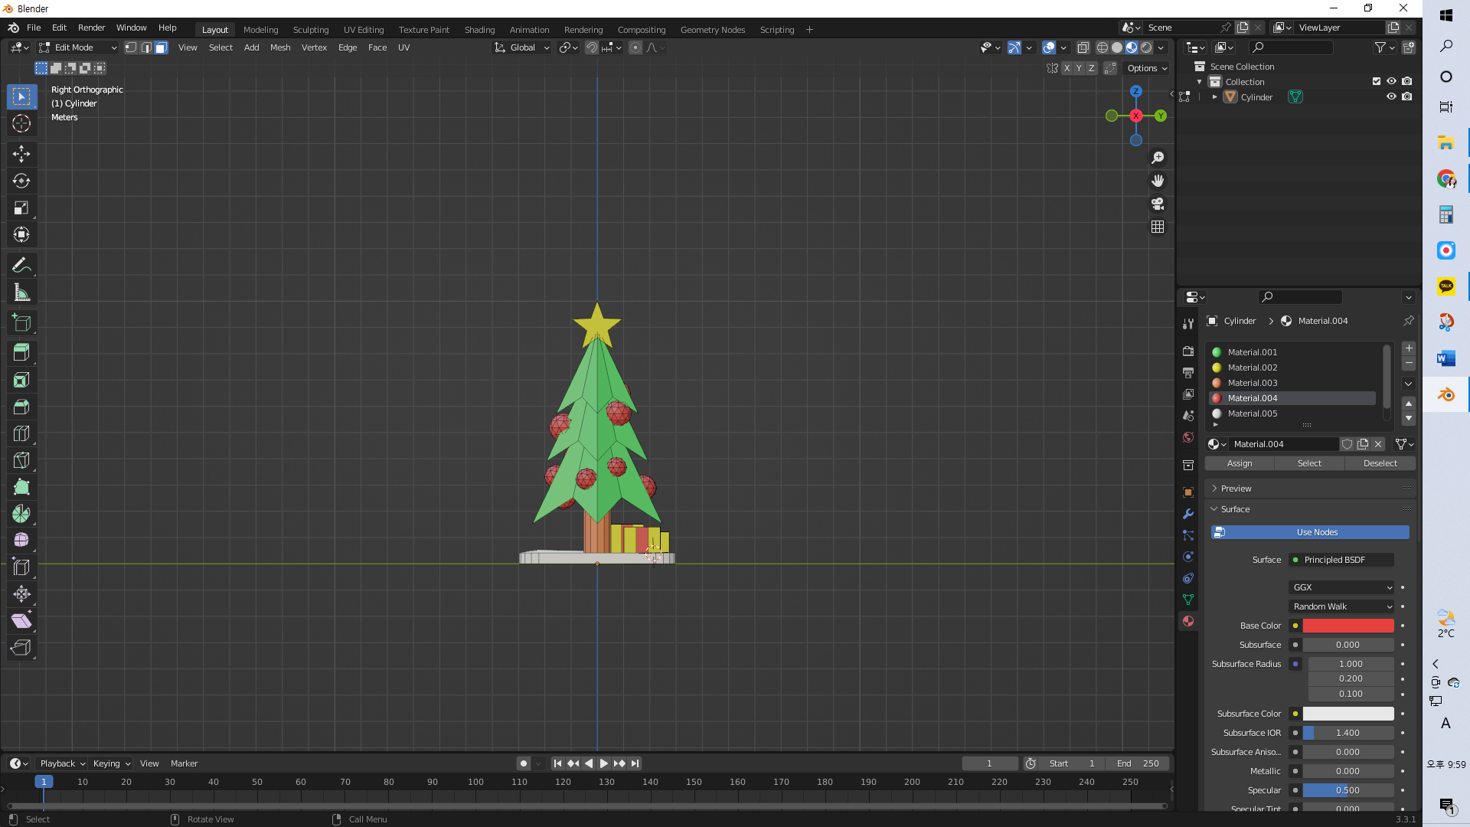Viewport: 1470px width, 827px height.
Task: Switch to face select mode
Action: (x=161, y=47)
